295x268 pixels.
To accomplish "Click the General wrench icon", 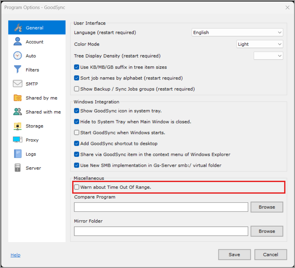I will click(18, 28).
